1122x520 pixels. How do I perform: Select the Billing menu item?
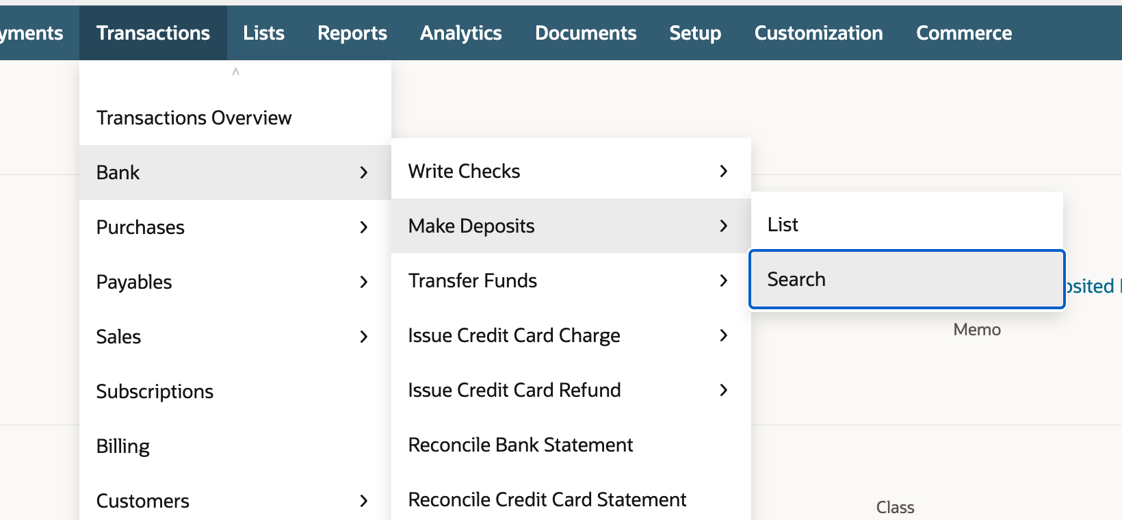(235, 446)
